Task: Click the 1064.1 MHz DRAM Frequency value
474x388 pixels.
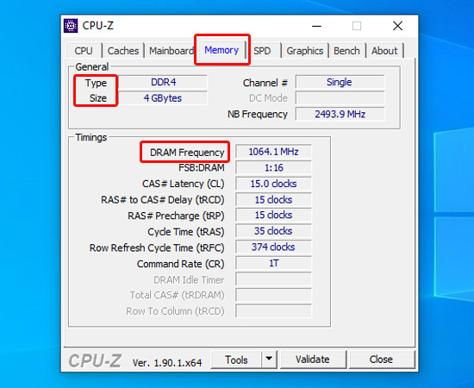Action: (273, 152)
